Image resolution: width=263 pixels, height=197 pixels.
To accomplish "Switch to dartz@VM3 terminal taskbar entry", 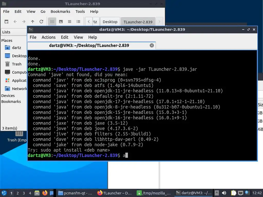I will pyautogui.click(x=193, y=193).
